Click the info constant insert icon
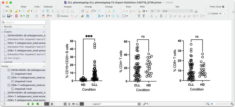This screenshot has width=235, height=107. 139,11
